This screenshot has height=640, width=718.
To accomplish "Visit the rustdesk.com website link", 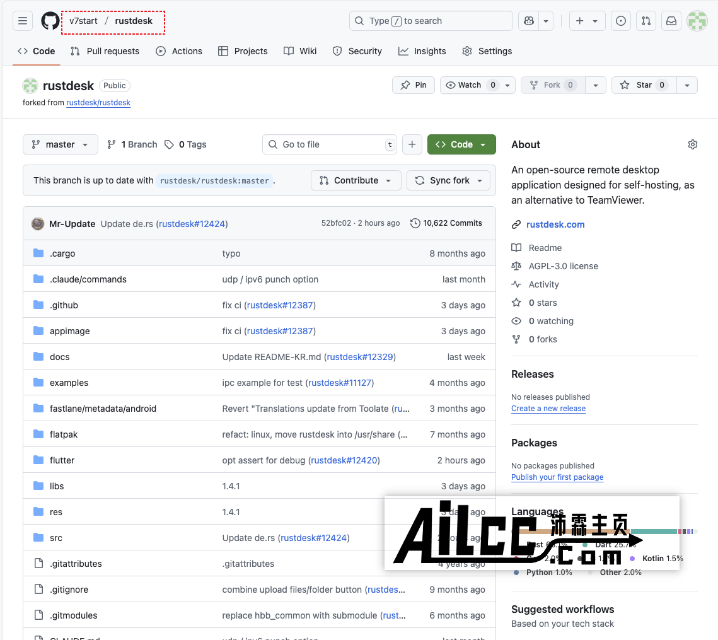I will tap(555, 224).
